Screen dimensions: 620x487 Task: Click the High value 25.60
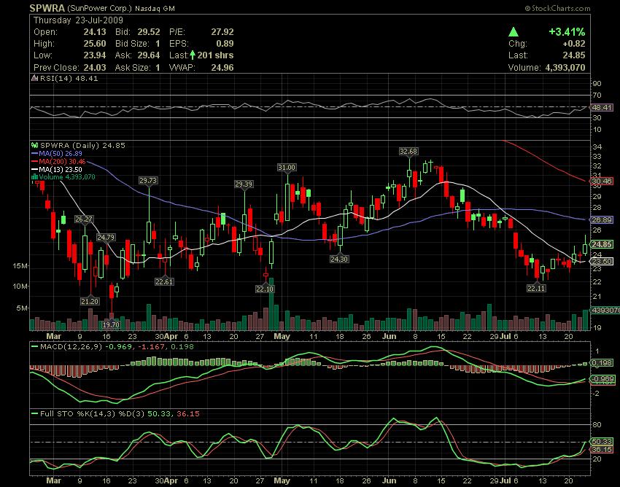pos(95,44)
